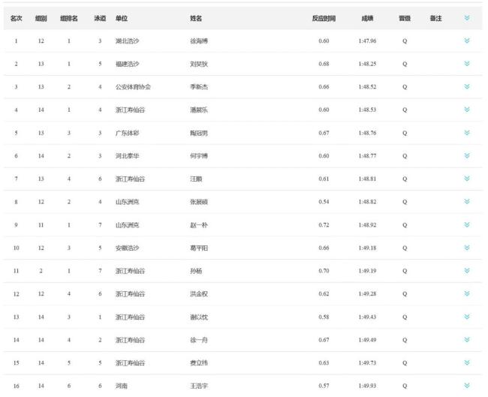The width and height of the screenshot is (488, 397).
Task: Select the 福建浩沙 unit cell
Action: [x=128, y=64]
